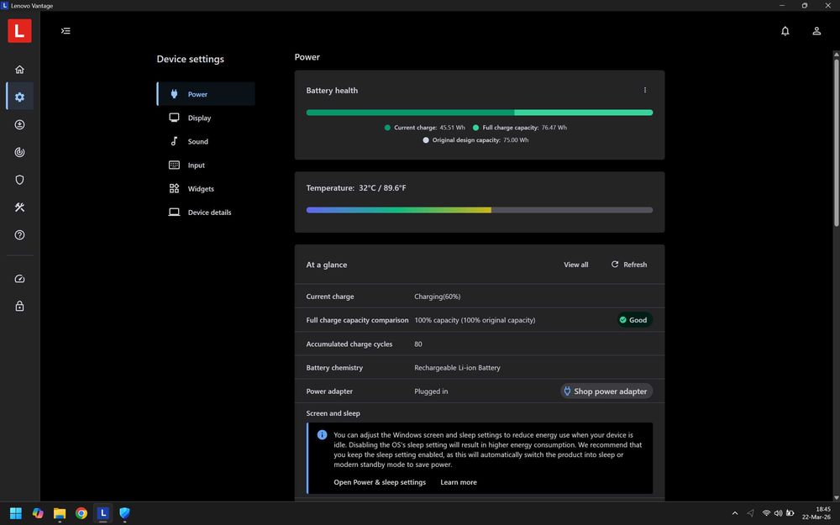The width and height of the screenshot is (840, 525).
Task: Click Learn more about sleep settings
Action: pyautogui.click(x=459, y=482)
